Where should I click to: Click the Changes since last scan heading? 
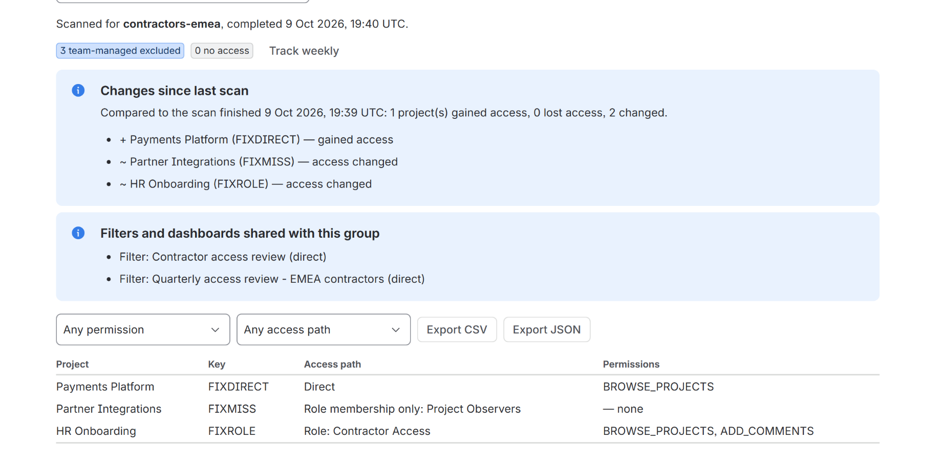click(175, 91)
